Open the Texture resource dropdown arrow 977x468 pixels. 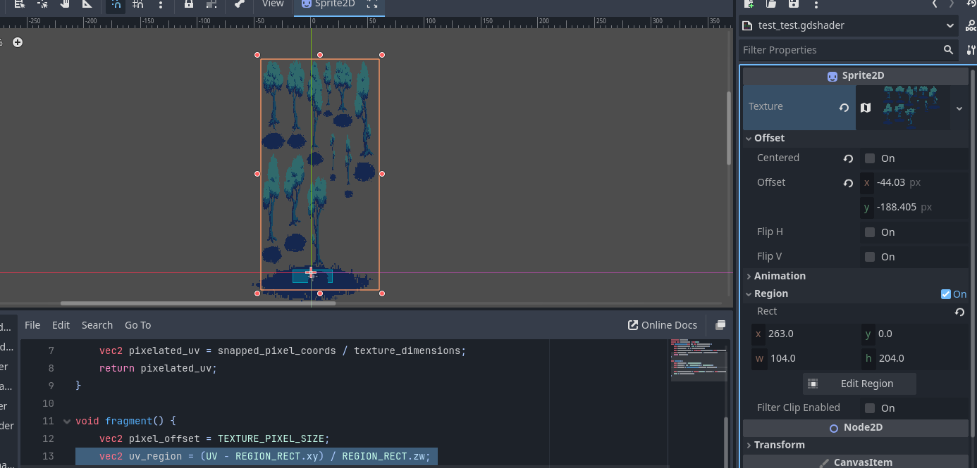[959, 108]
